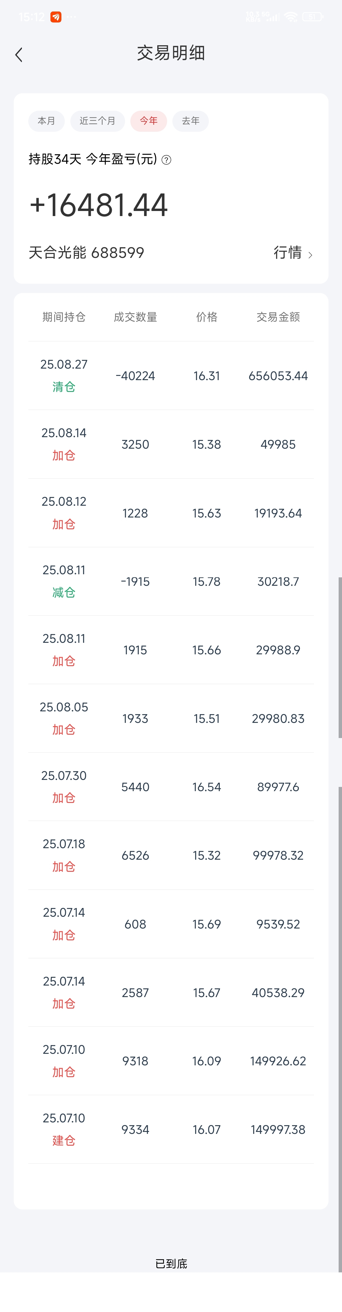Open stock 天合光能 688599
The width and height of the screenshot is (342, 1312).
coord(86,252)
